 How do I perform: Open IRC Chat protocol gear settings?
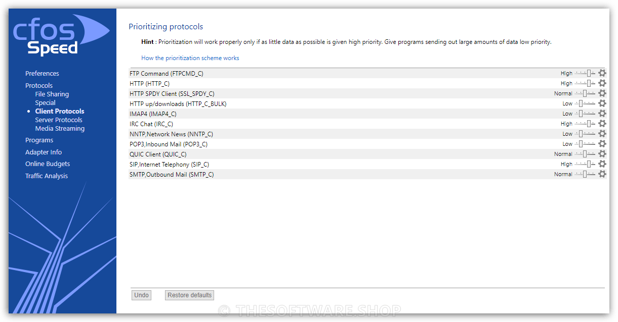(602, 124)
